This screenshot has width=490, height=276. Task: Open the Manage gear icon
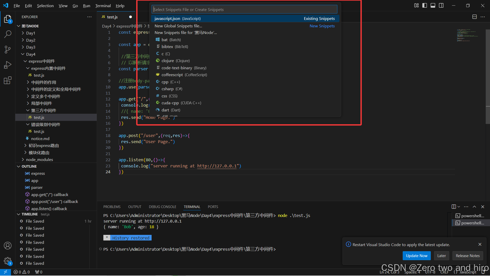click(8, 261)
